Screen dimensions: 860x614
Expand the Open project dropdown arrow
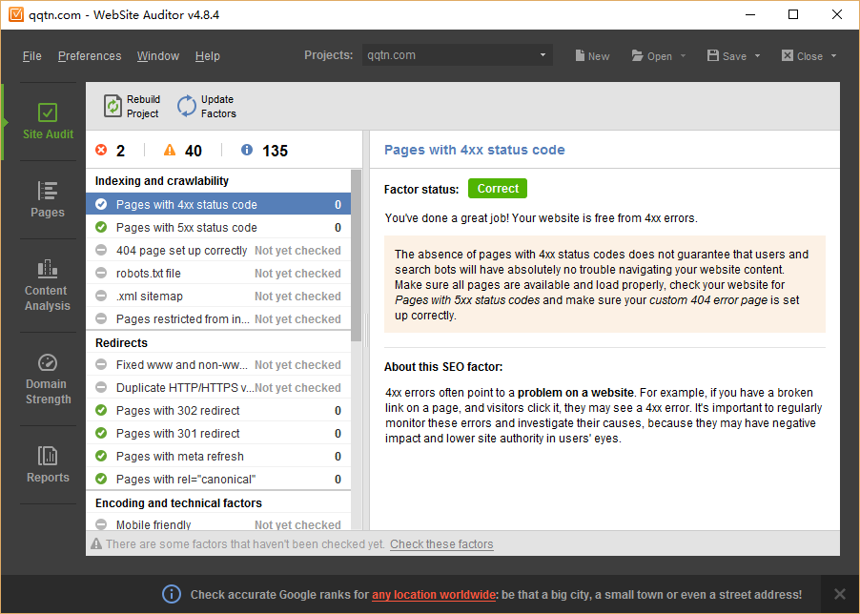click(x=683, y=56)
